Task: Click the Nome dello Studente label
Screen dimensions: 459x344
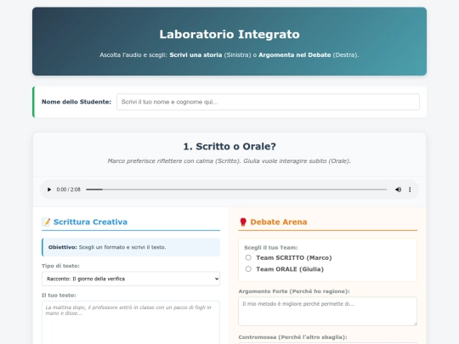Action: click(x=76, y=102)
